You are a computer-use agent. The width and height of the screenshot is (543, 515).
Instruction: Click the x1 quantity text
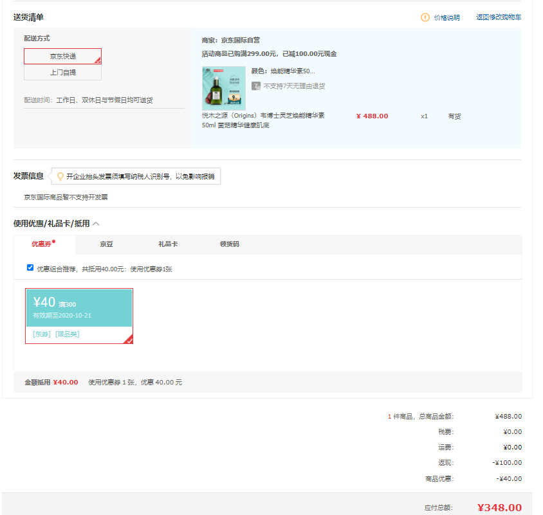[x=424, y=116]
